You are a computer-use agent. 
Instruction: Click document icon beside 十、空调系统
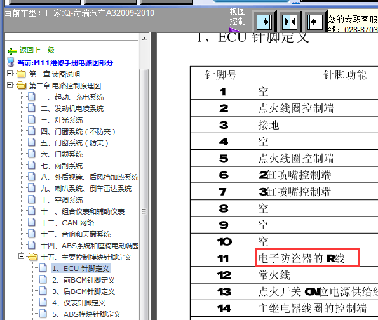tap(32, 199)
